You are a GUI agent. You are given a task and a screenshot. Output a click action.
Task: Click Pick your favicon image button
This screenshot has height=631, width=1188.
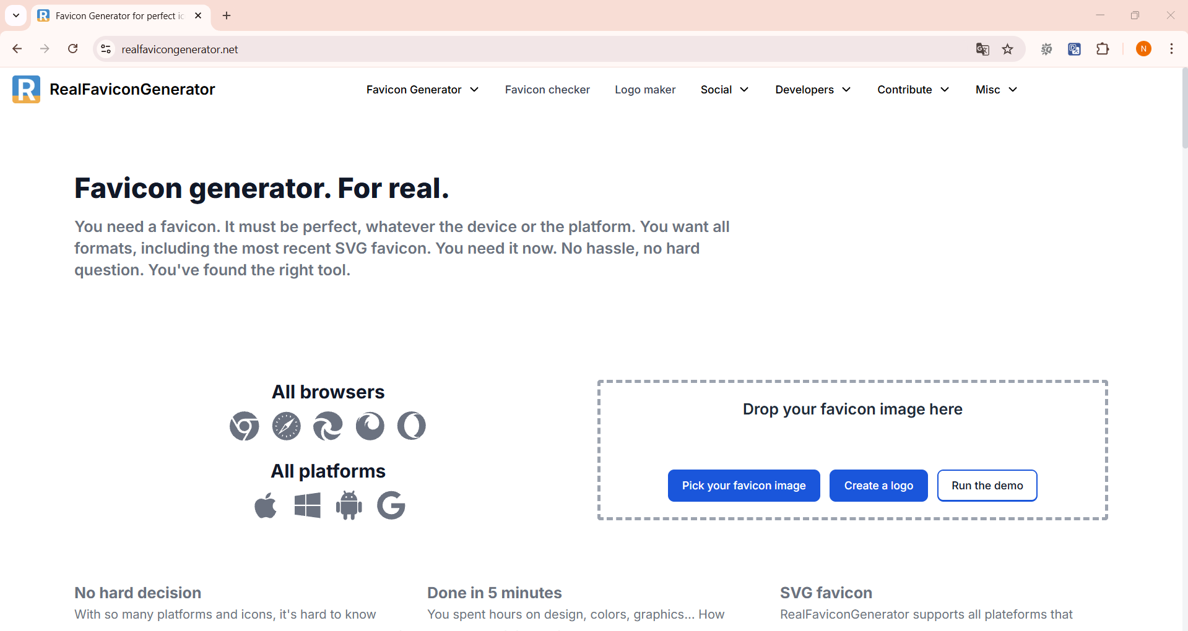click(744, 486)
